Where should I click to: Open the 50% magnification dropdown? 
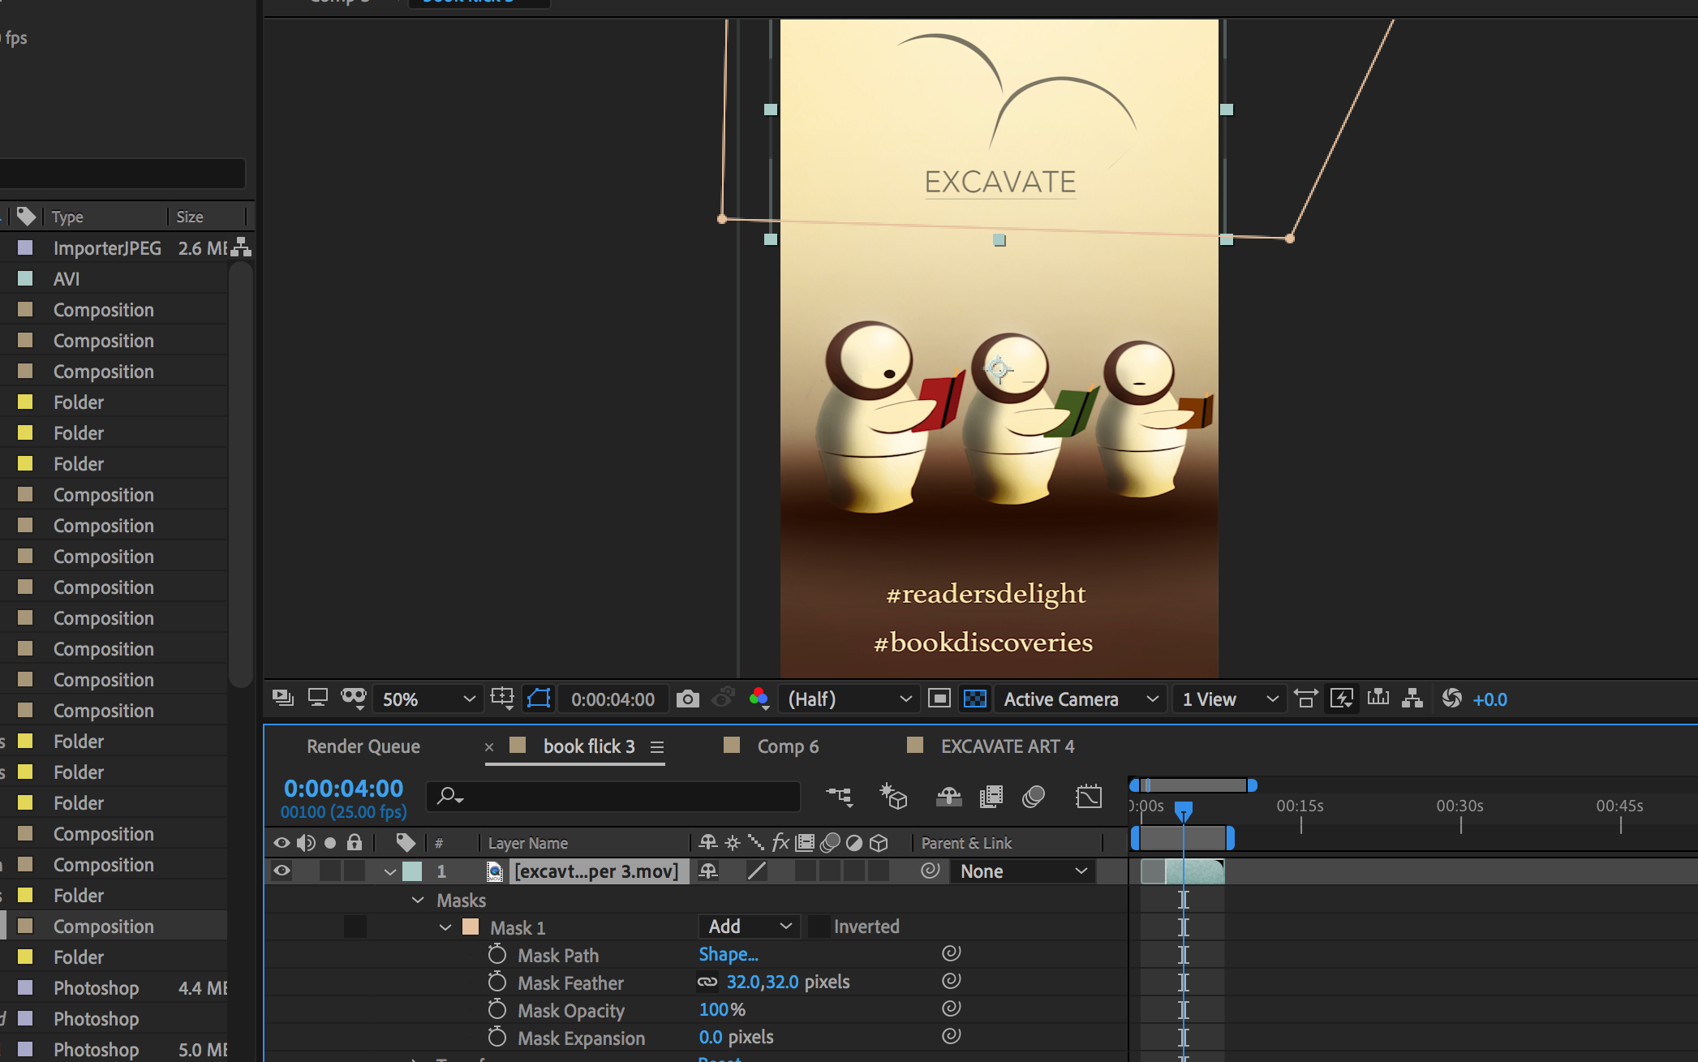(x=428, y=699)
